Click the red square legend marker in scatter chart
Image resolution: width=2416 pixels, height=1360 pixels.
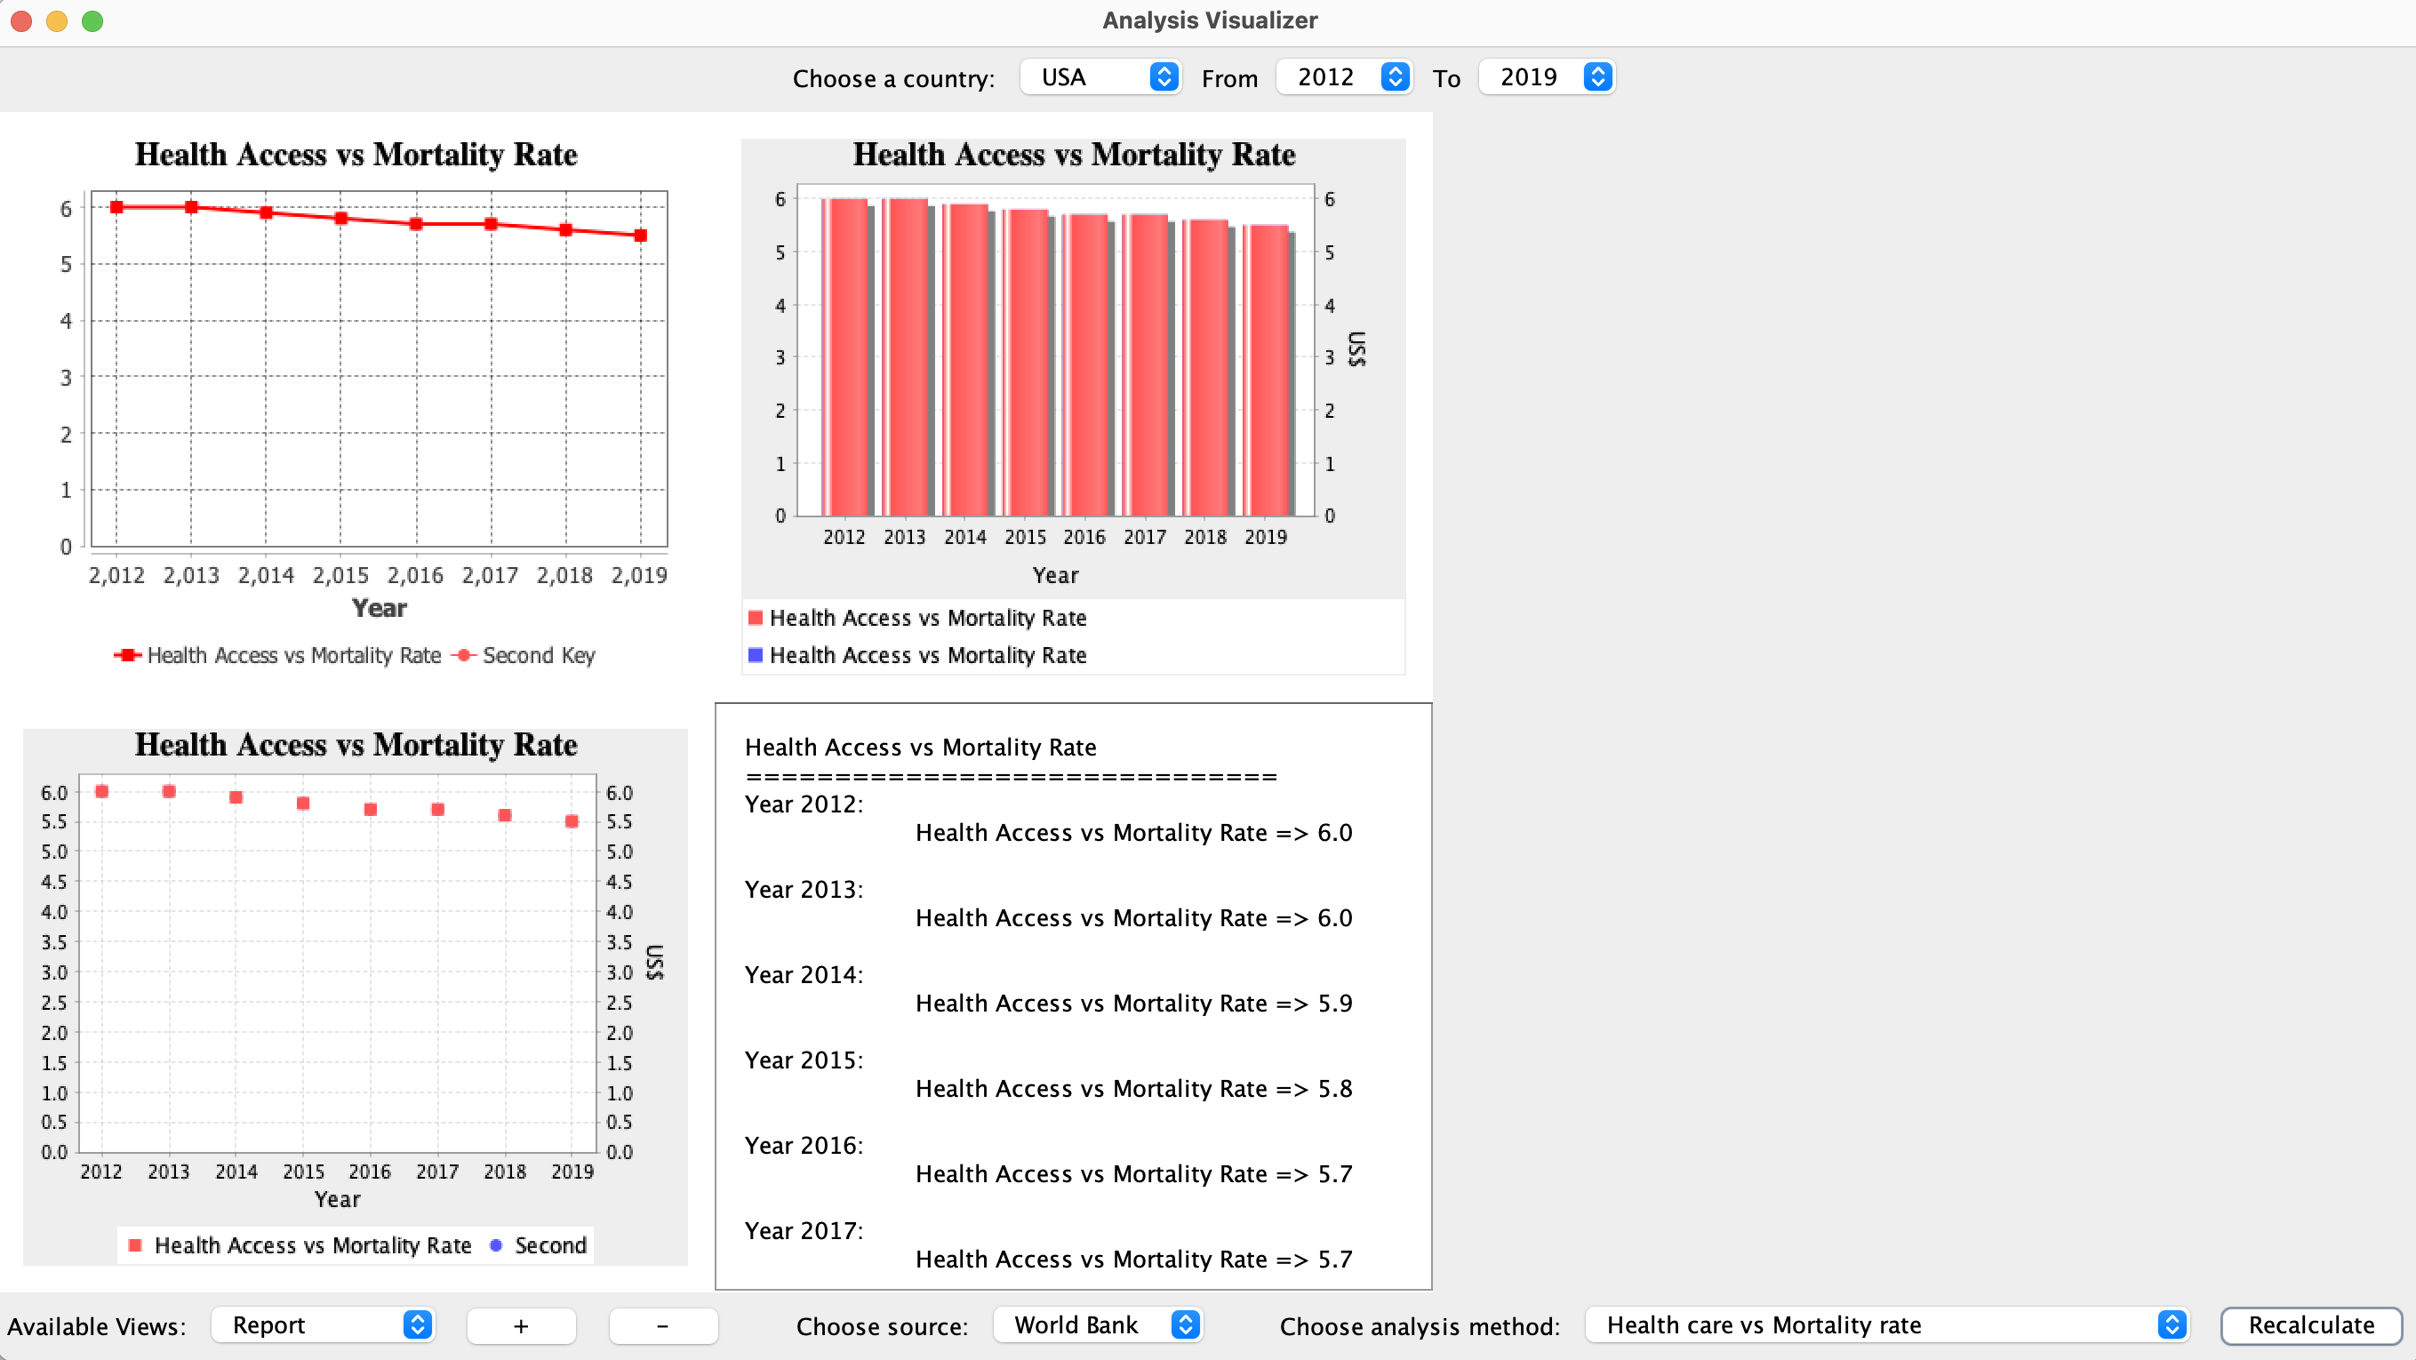point(135,1244)
